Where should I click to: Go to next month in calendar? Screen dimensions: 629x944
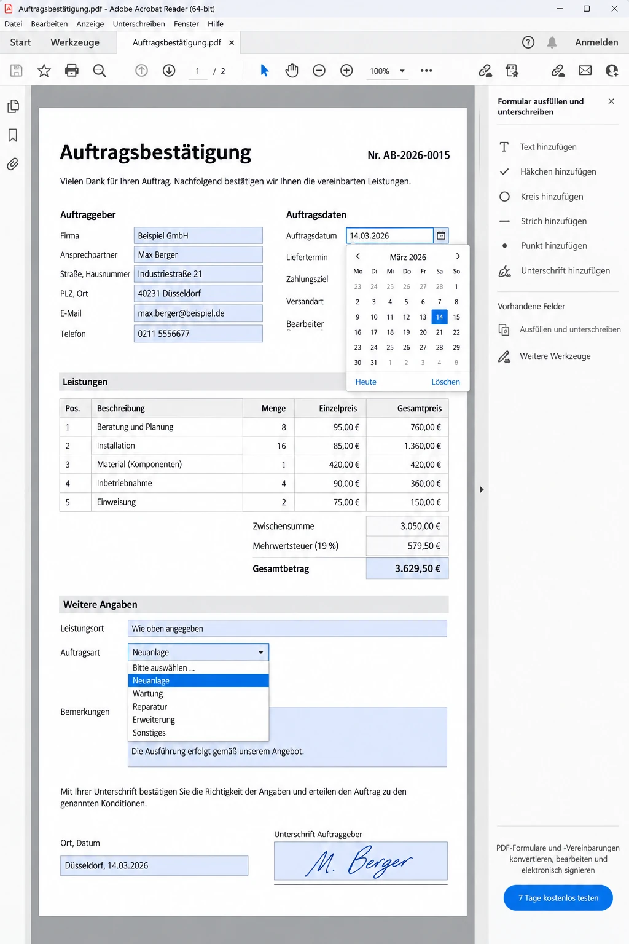point(458,256)
